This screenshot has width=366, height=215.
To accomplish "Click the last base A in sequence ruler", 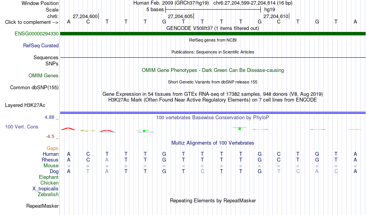I will (355, 22).
